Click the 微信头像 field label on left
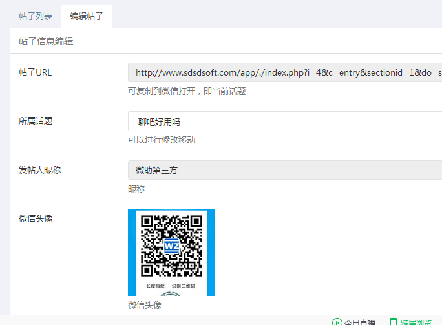Image resolution: width=442 pixels, height=325 pixels. coord(36,218)
